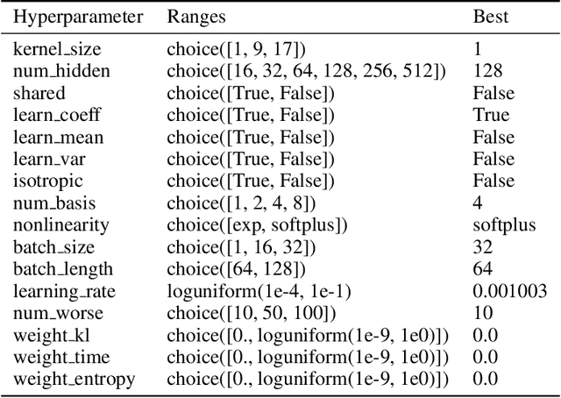Click the learning_rate best value 0.001003
The height and width of the screenshot is (398, 561).
click(x=510, y=291)
